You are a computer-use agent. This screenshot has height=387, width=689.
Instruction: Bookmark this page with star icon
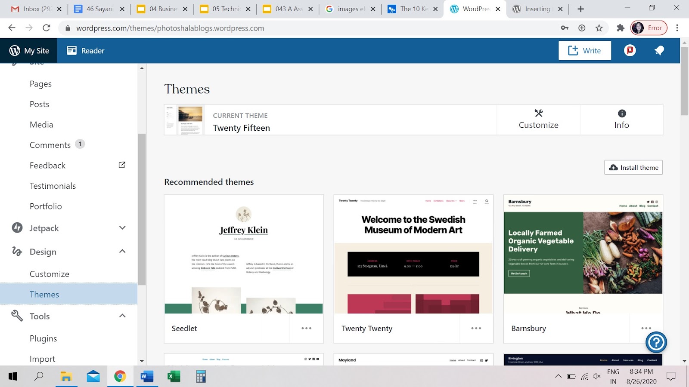(x=599, y=28)
